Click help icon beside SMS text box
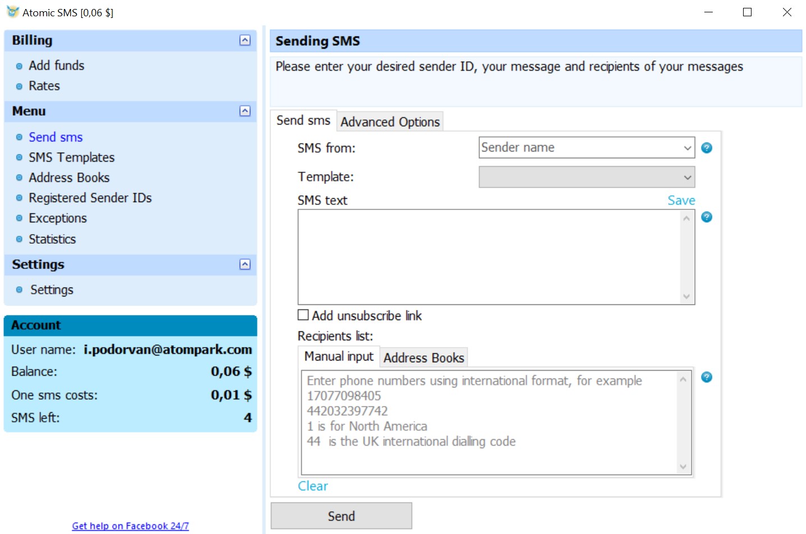The image size is (806, 534). click(x=707, y=217)
